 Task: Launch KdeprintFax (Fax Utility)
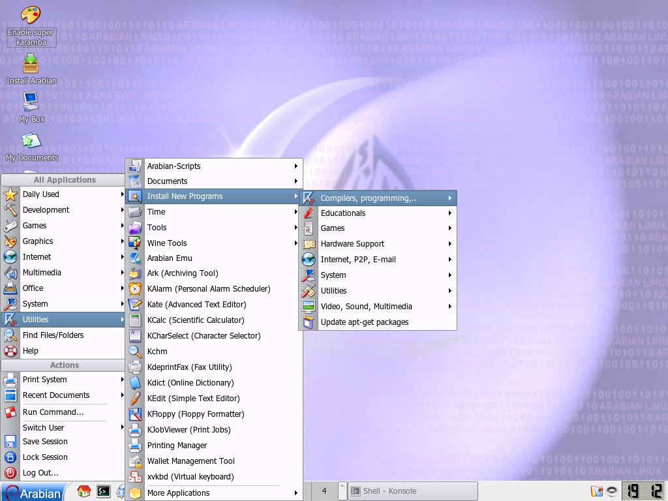(x=214, y=367)
